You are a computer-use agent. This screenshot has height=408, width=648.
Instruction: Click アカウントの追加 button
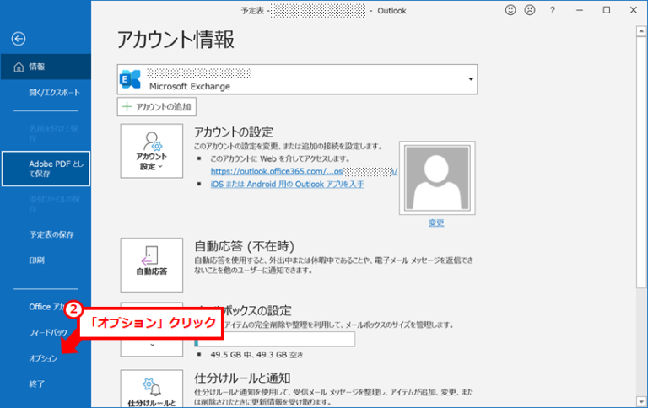click(157, 107)
